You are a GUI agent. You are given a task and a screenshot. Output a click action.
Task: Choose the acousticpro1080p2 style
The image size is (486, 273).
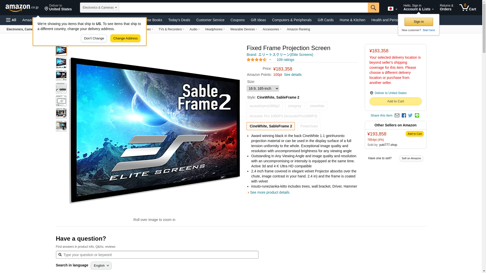coord(265,106)
